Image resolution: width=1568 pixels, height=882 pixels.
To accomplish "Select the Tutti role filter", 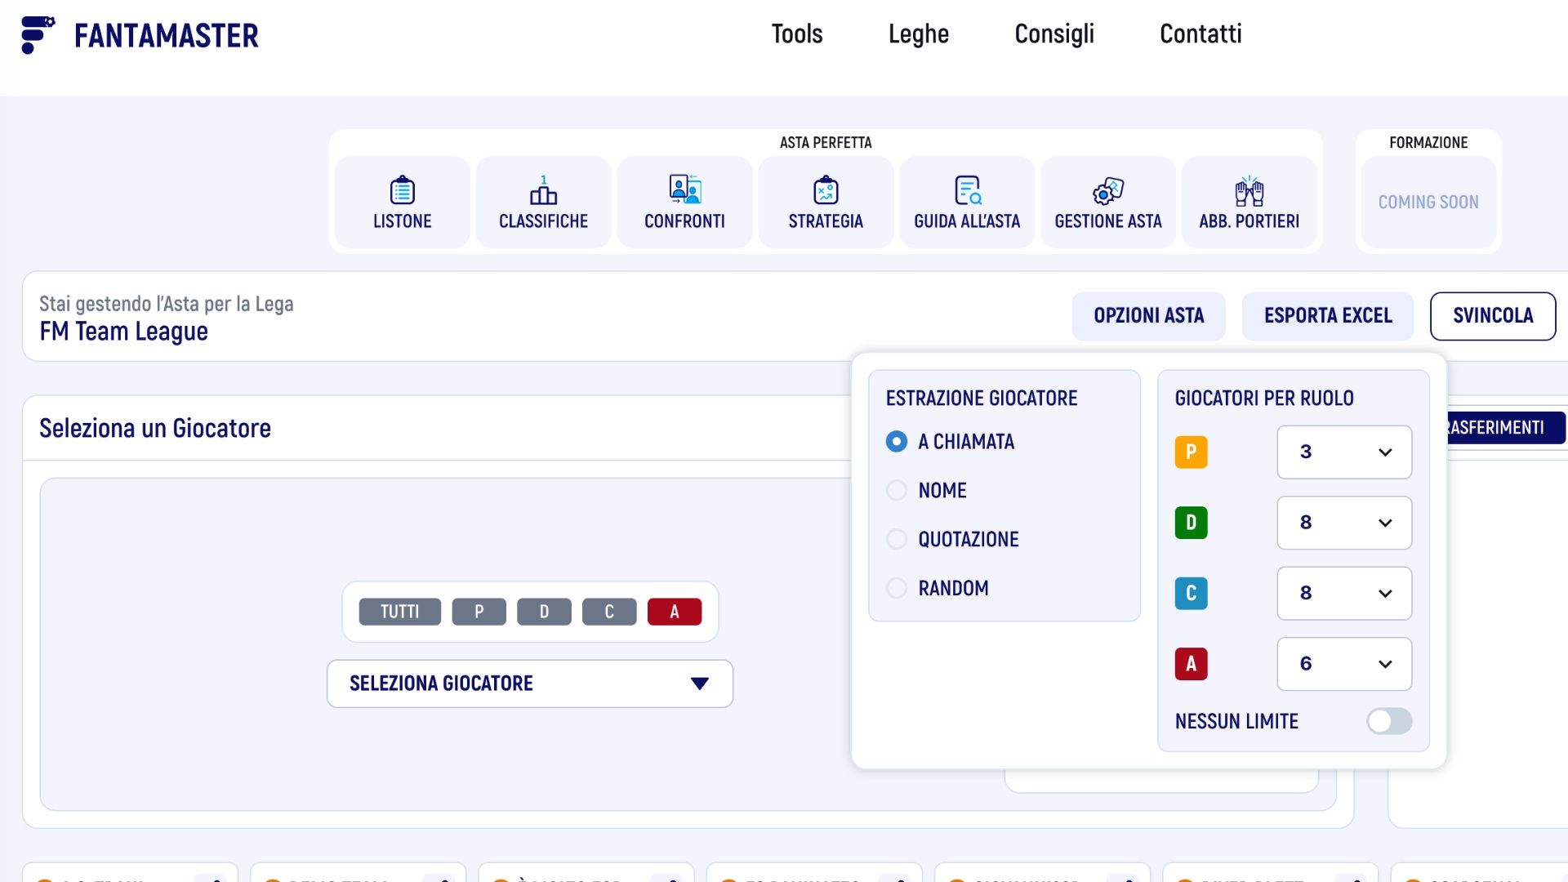I will 399,612.
